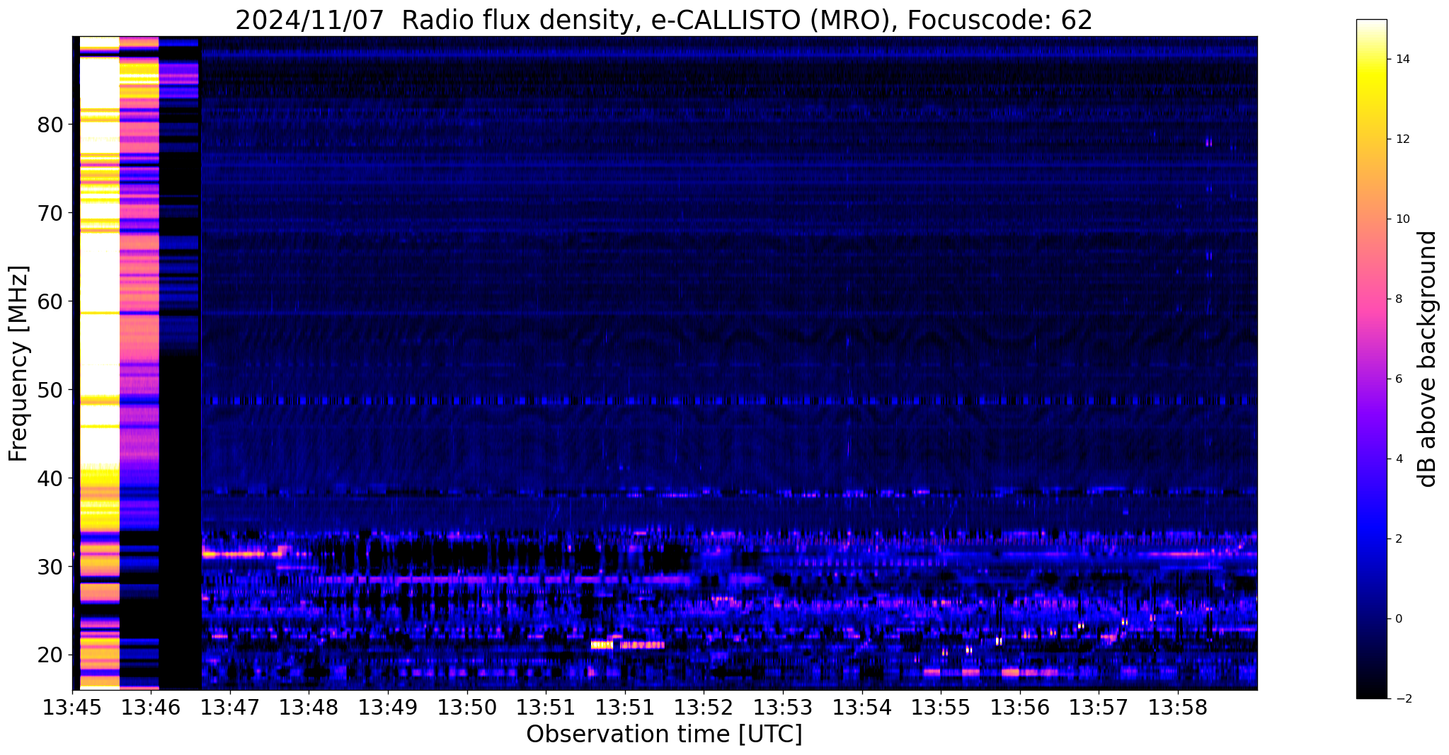Viewport: 1449px width, 755px height.
Task: Click the colorbar tick value 12
Action: pyautogui.click(x=1402, y=139)
